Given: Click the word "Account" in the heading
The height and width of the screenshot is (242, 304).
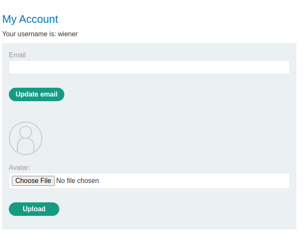Looking at the screenshot, I should pos(39,19).
